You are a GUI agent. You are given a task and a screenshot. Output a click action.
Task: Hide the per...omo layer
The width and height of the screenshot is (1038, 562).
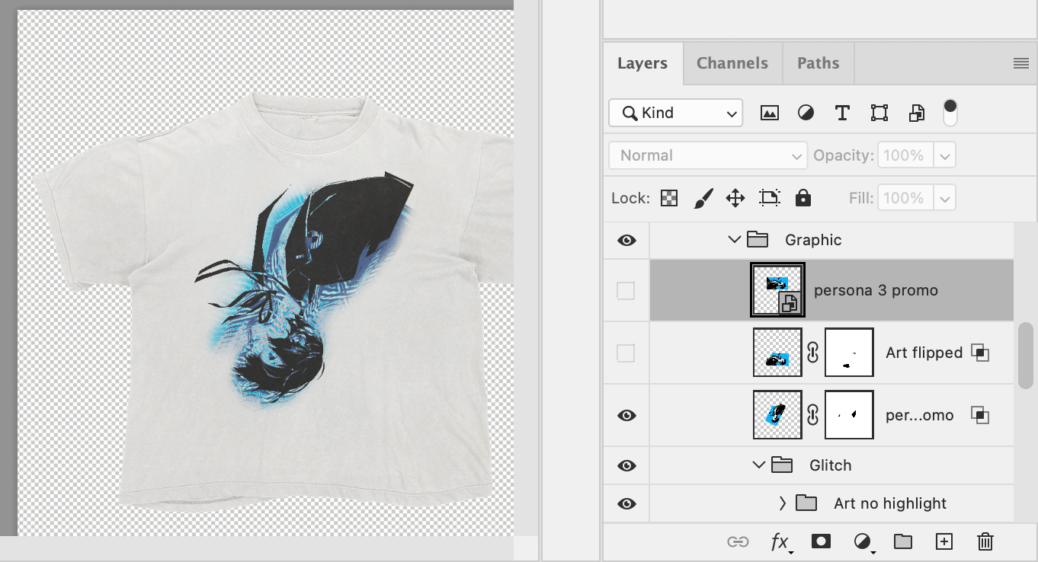point(626,416)
